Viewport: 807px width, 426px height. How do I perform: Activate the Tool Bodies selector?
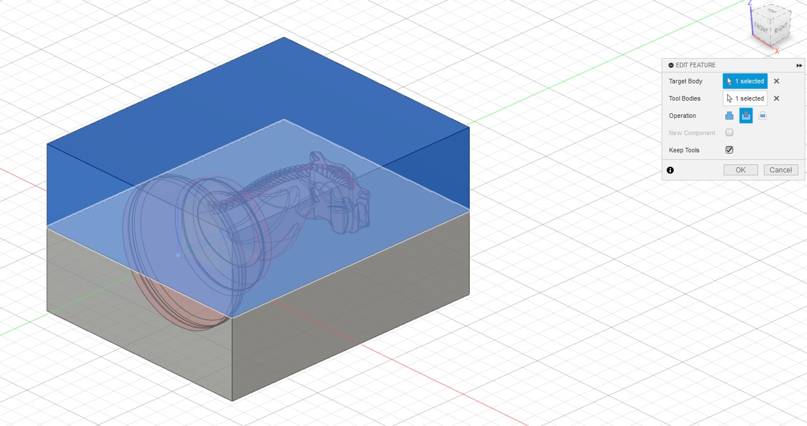[x=745, y=98]
